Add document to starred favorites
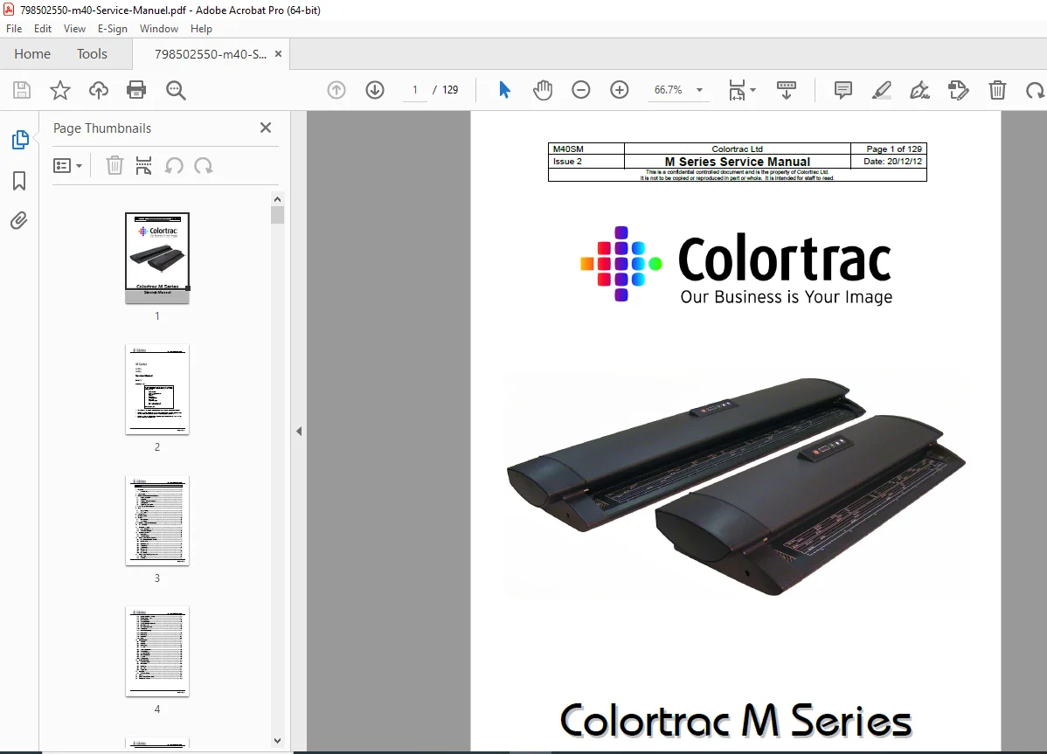The width and height of the screenshot is (1047, 754). pyautogui.click(x=60, y=90)
